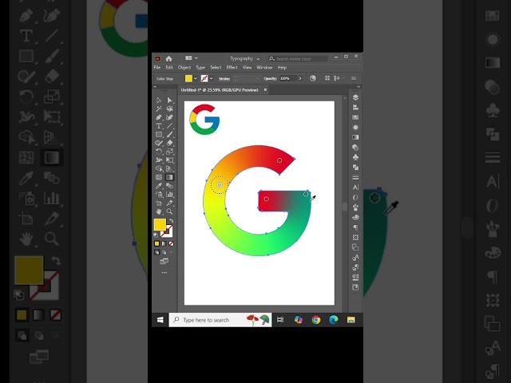Viewport: 511px width, 383px height.
Task: Swap fill and stroke colors arrow
Action: coord(171,221)
